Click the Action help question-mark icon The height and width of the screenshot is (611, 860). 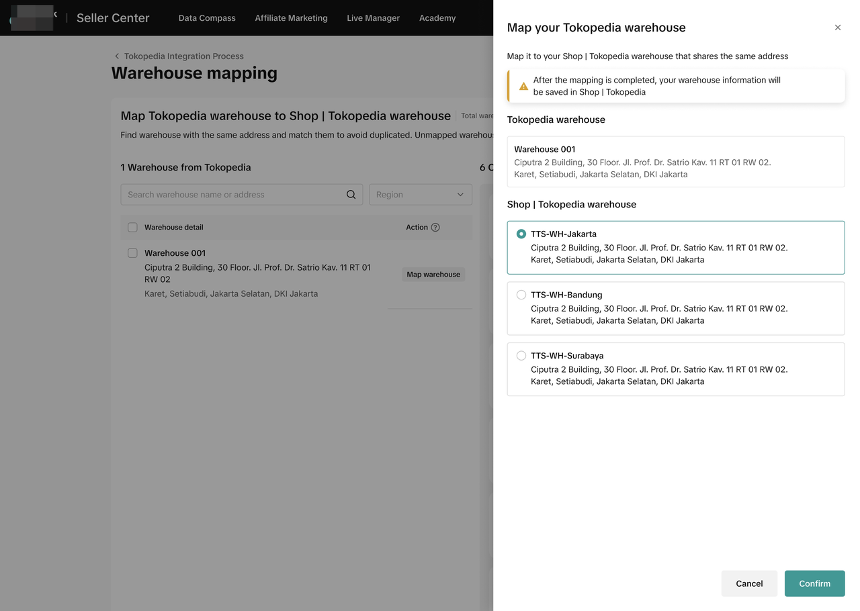point(435,228)
